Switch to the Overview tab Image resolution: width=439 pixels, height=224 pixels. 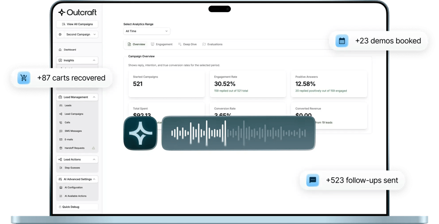point(137,44)
